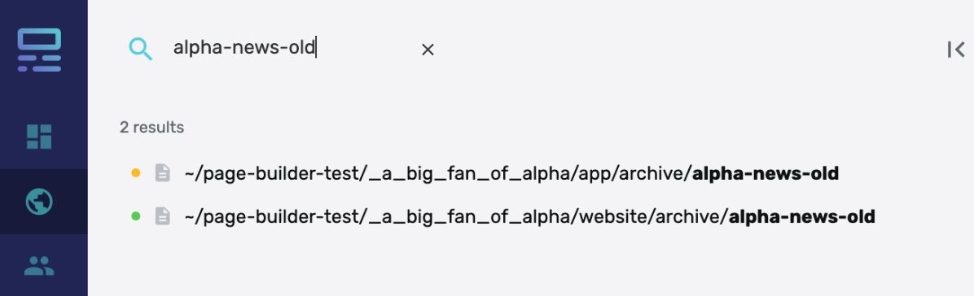The width and height of the screenshot is (974, 296).
Task: Select the ~/page-builder-test prefix of the first result
Action: (x=271, y=174)
